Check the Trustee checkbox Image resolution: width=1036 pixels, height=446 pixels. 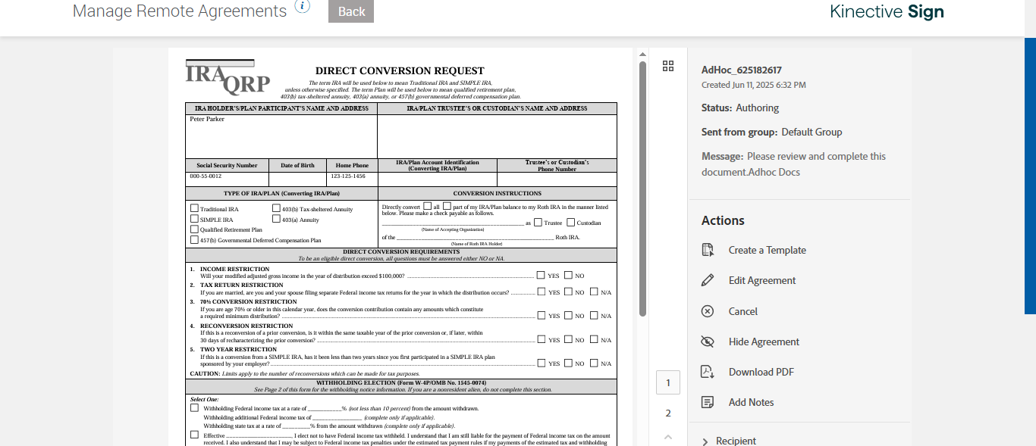(538, 222)
